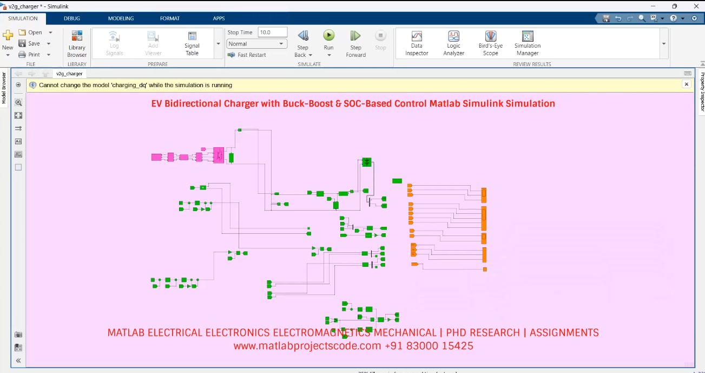Screen dimensions: 705x373
Task: Expand the Step Back options arrow
Action: click(310, 55)
